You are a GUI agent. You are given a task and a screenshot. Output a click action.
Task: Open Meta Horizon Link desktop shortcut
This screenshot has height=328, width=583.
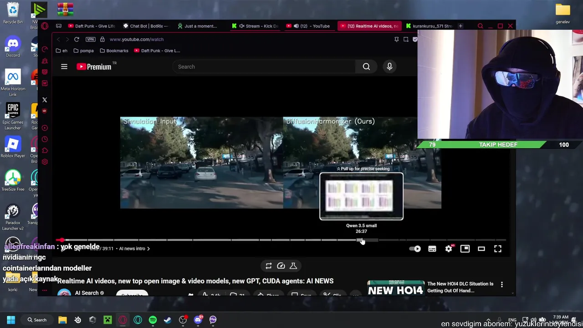pyautogui.click(x=13, y=83)
